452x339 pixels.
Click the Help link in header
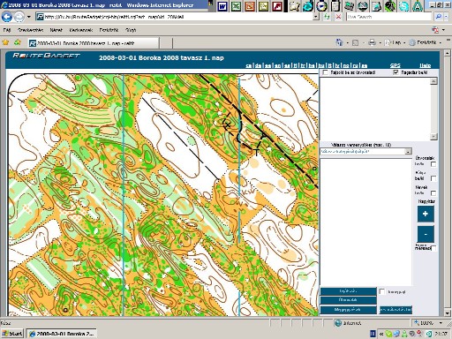(x=426, y=65)
